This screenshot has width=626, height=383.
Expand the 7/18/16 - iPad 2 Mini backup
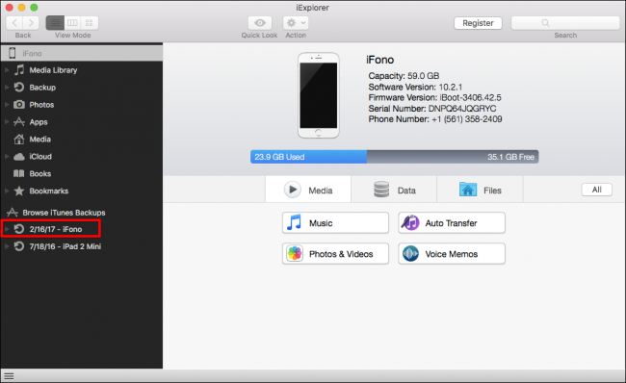click(7, 246)
